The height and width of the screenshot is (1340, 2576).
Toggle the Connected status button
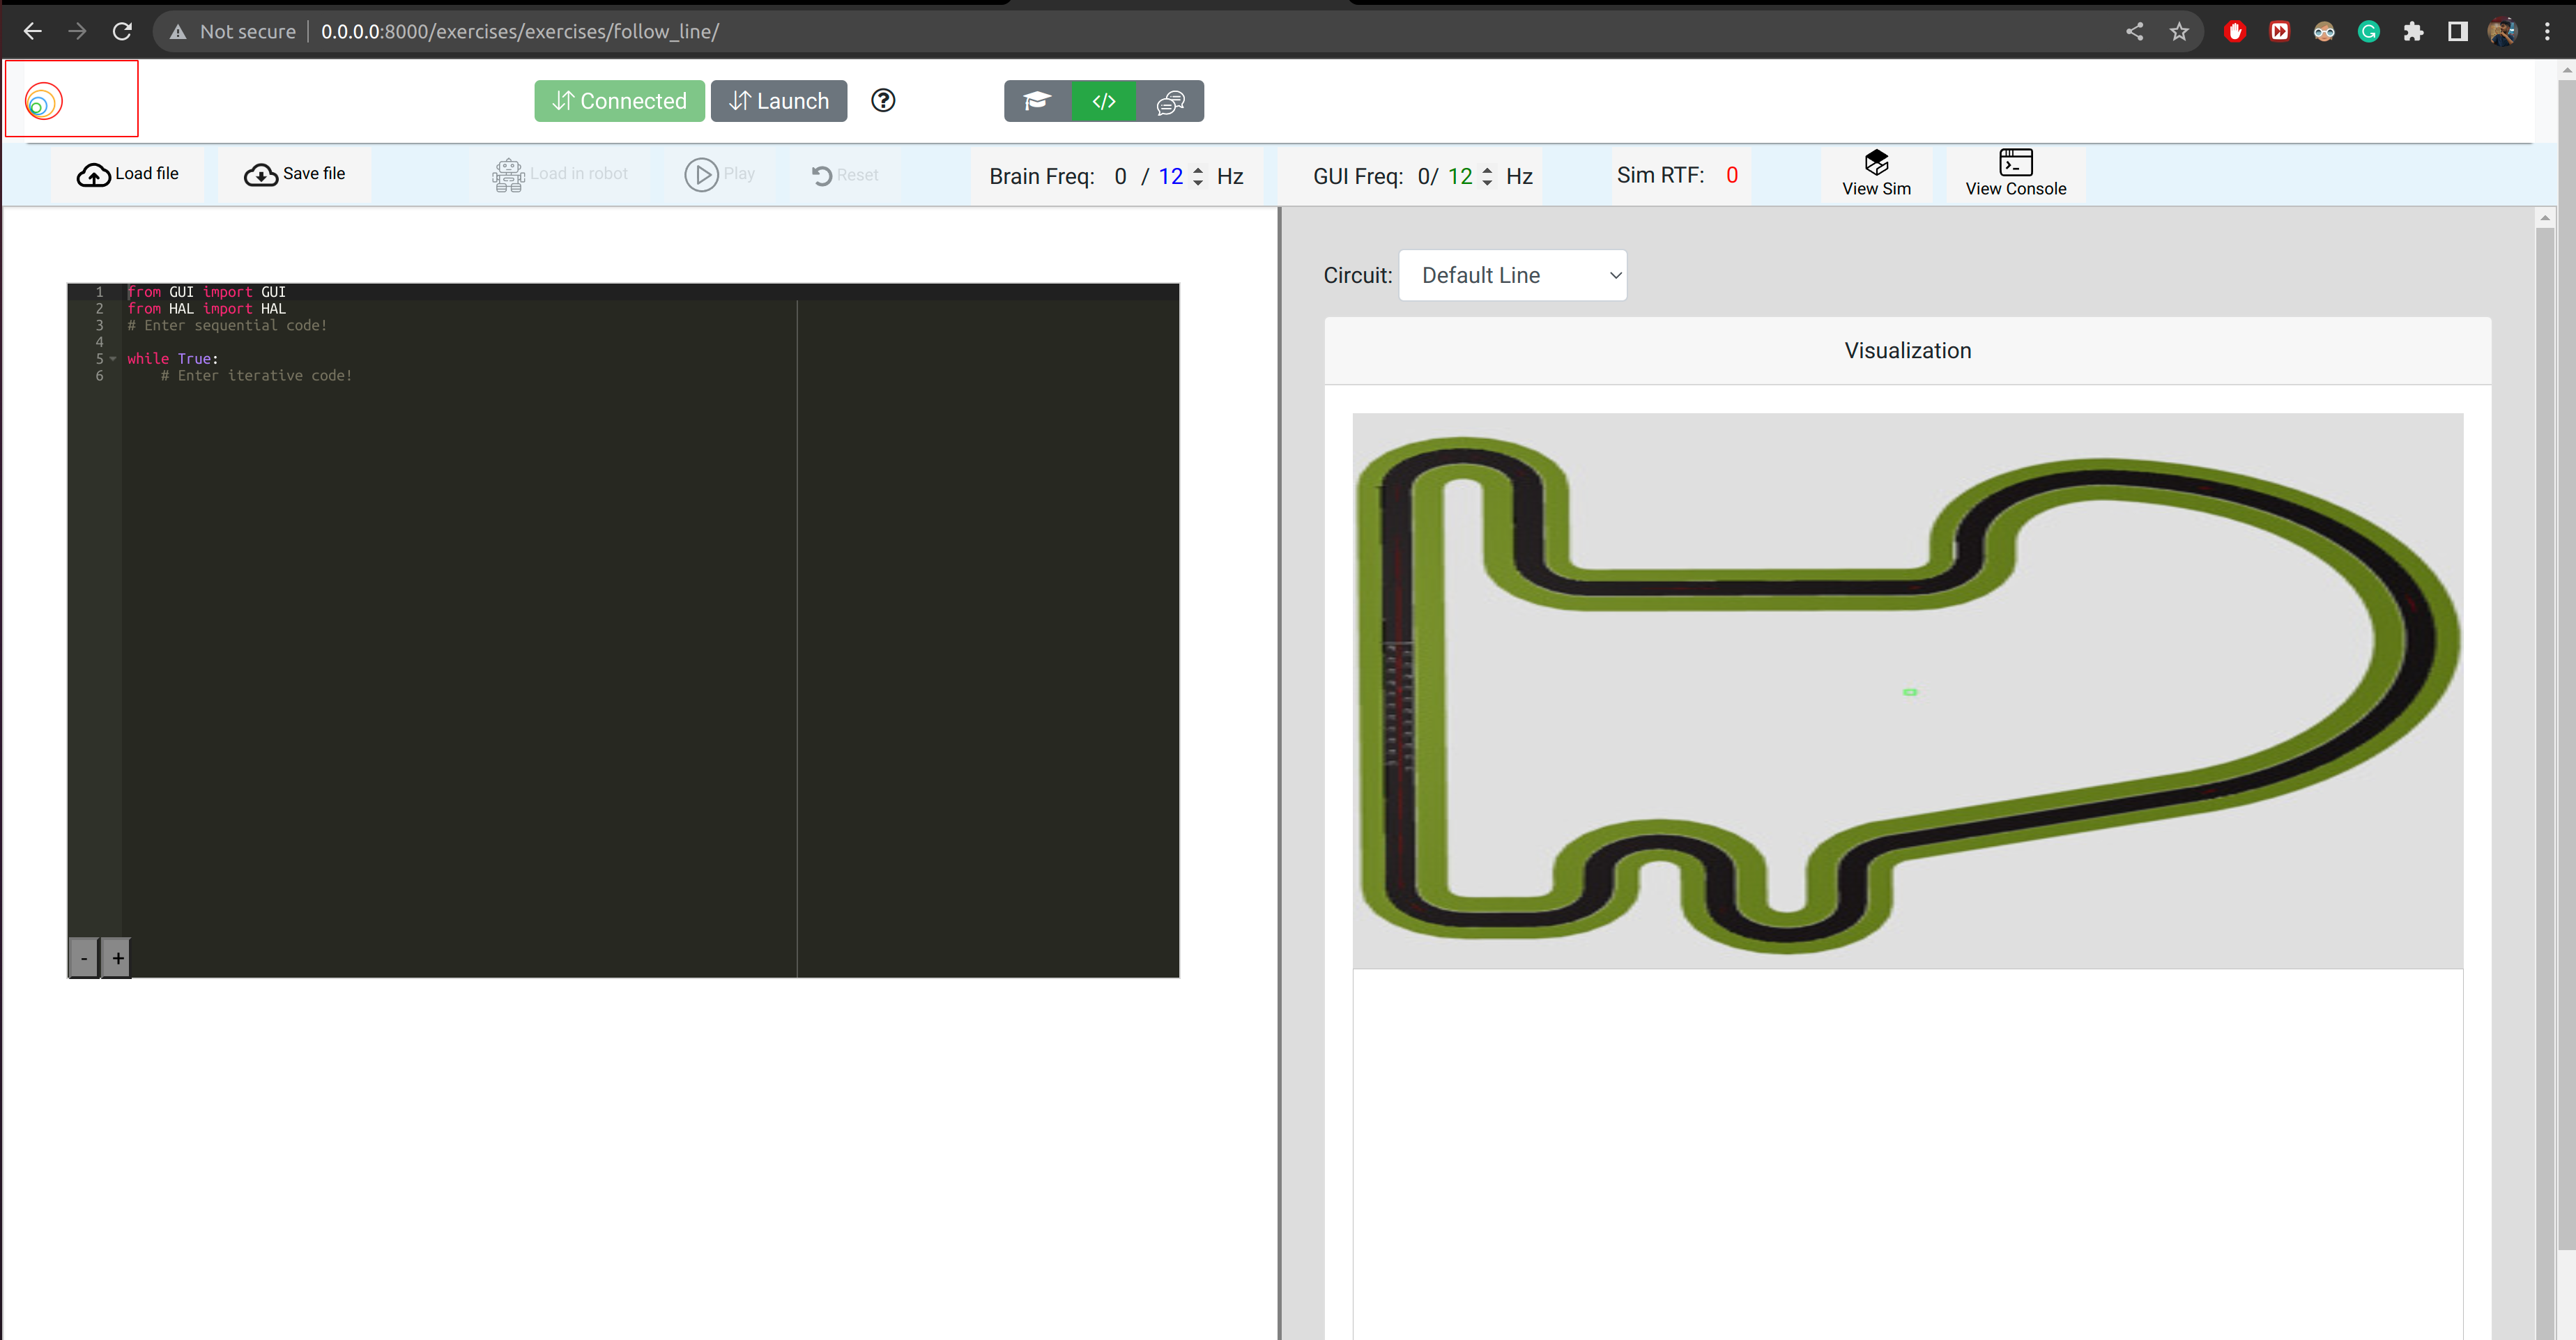(x=618, y=100)
